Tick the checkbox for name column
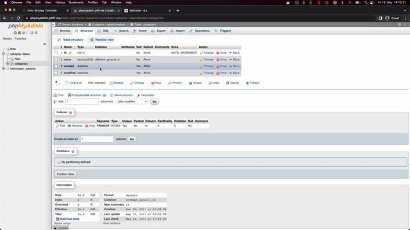 coord(56,59)
